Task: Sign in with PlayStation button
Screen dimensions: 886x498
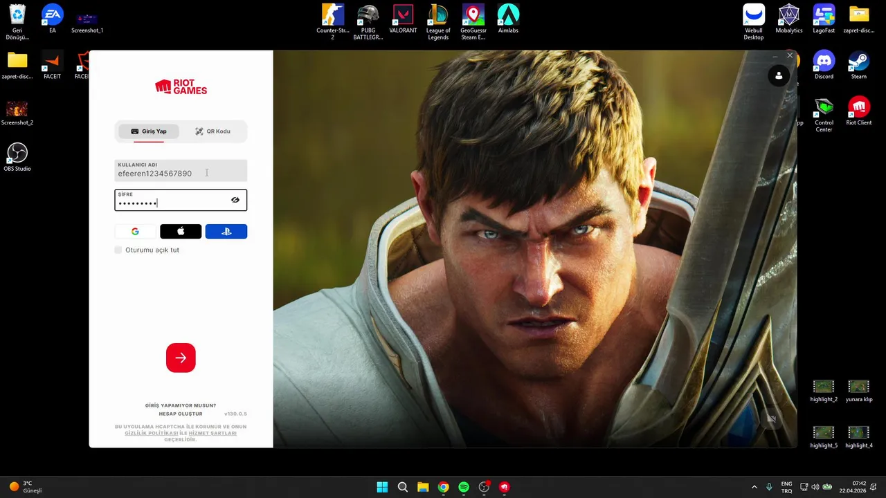Action: pyautogui.click(x=226, y=232)
